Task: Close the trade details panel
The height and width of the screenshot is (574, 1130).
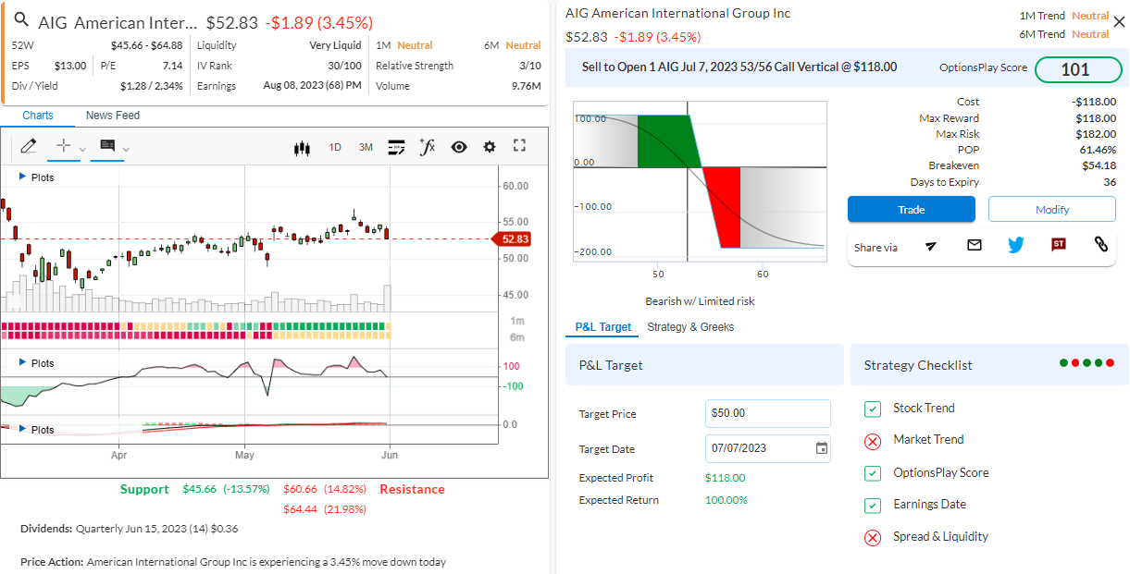Action: [1119, 22]
